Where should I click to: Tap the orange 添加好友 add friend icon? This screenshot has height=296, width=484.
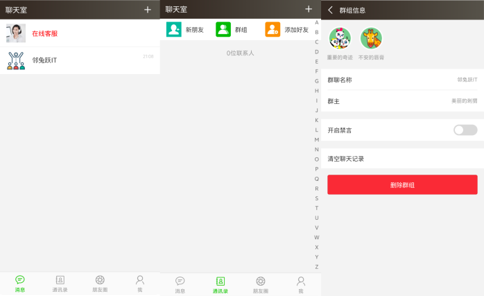pos(273,30)
